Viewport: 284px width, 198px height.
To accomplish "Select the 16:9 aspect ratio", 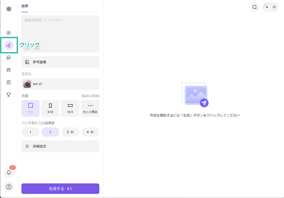I will 70,108.
